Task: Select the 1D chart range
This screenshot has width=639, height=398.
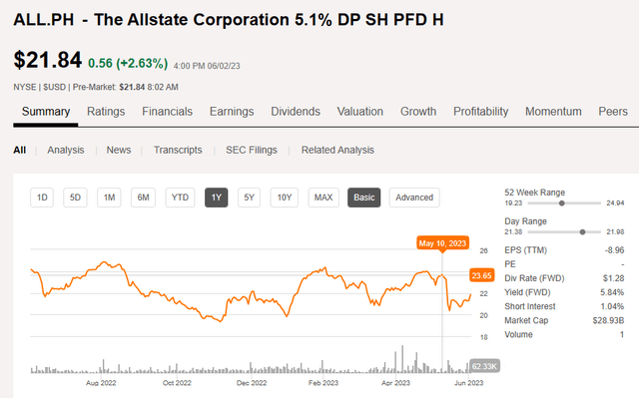Action: (42, 198)
